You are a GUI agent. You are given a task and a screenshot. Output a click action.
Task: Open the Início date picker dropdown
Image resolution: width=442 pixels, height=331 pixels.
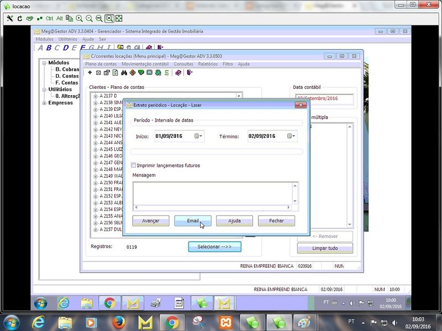coord(199,136)
